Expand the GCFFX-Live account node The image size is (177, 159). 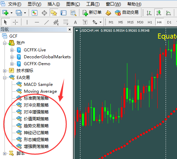(x=12, y=50)
